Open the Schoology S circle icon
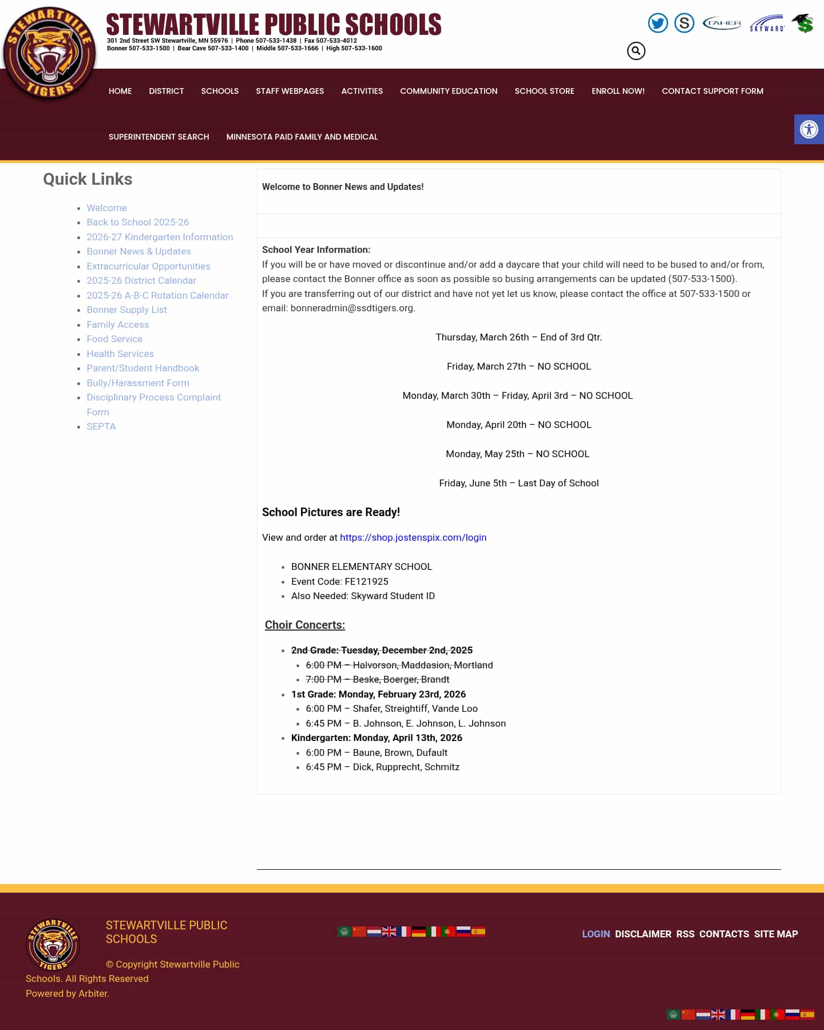824x1030 pixels. point(684,23)
